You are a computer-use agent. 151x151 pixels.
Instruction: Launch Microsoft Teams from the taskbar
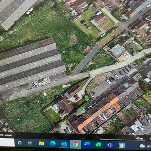[x=110, y=145]
